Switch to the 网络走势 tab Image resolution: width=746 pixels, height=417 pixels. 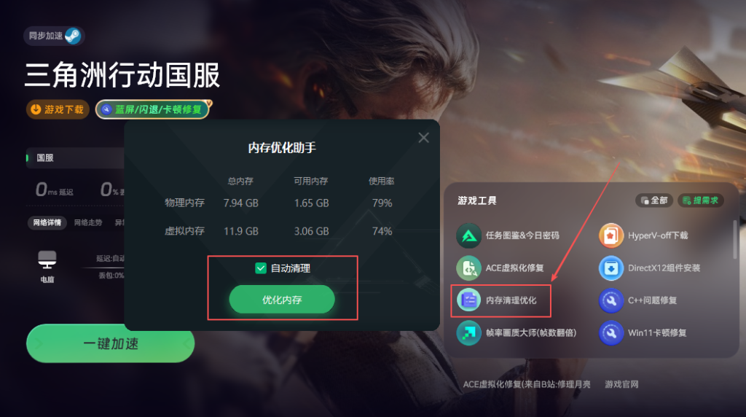tap(88, 222)
